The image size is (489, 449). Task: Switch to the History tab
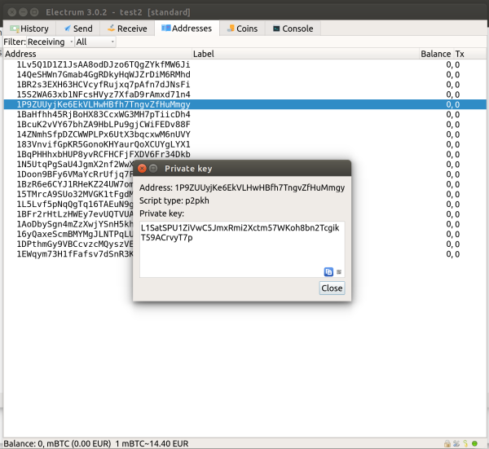pos(29,29)
